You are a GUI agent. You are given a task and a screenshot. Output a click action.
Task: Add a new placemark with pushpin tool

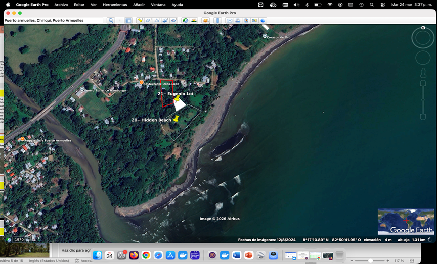click(140, 20)
